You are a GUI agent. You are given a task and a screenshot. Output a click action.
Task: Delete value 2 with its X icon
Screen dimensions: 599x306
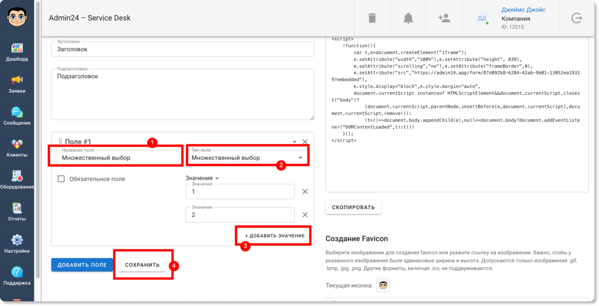(x=305, y=215)
